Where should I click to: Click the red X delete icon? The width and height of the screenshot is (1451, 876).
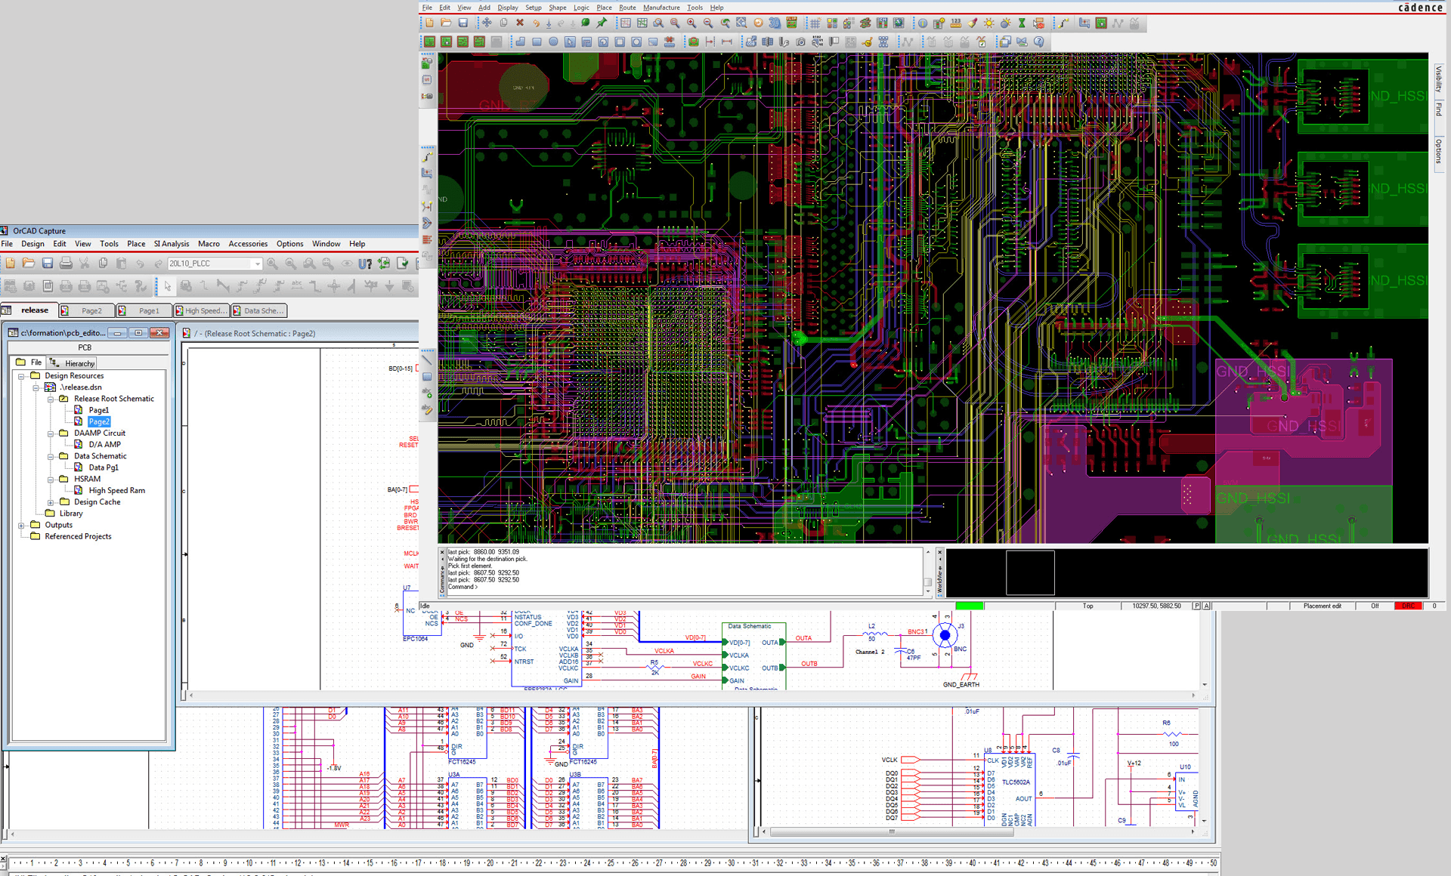tap(520, 23)
